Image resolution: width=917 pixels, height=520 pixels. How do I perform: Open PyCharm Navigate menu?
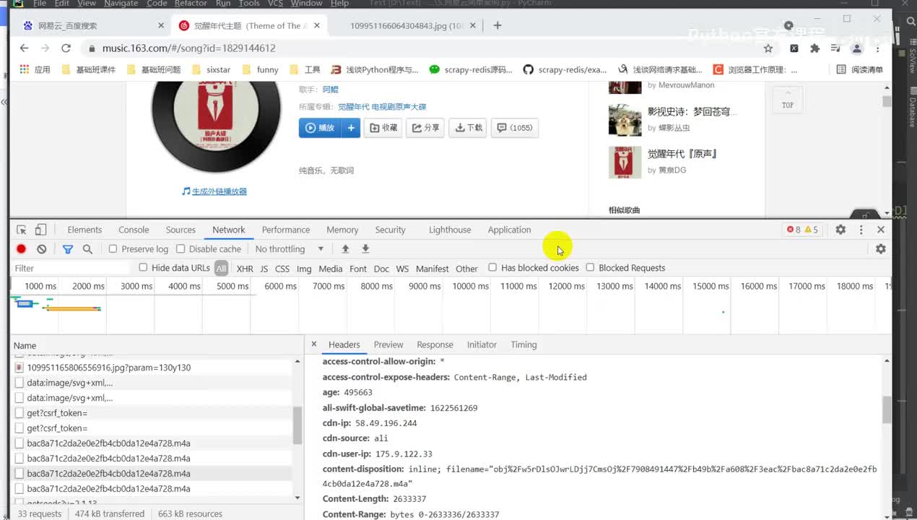(x=121, y=4)
